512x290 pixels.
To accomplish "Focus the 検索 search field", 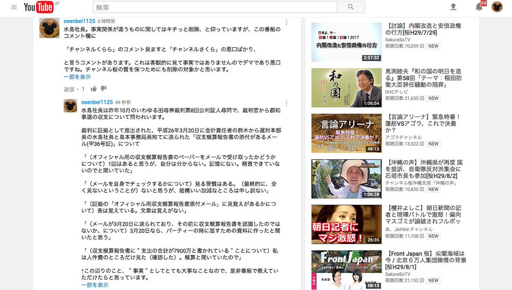I will [215, 7].
